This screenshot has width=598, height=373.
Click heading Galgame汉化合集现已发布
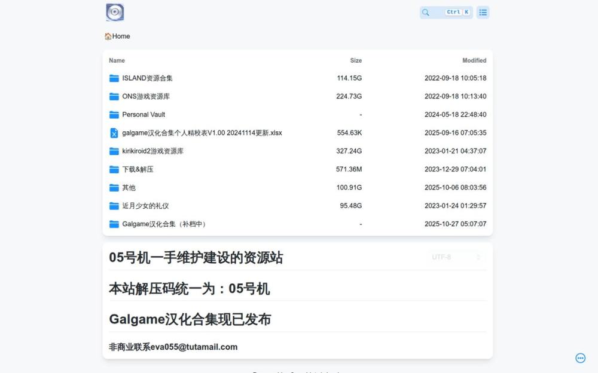(190, 320)
